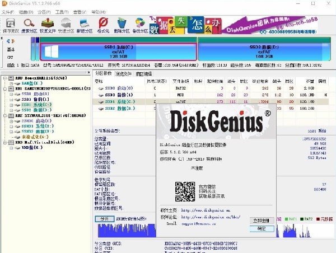
Task: Select HD0 HomerRAMDISK disk icon in tree
Action: 11,78
